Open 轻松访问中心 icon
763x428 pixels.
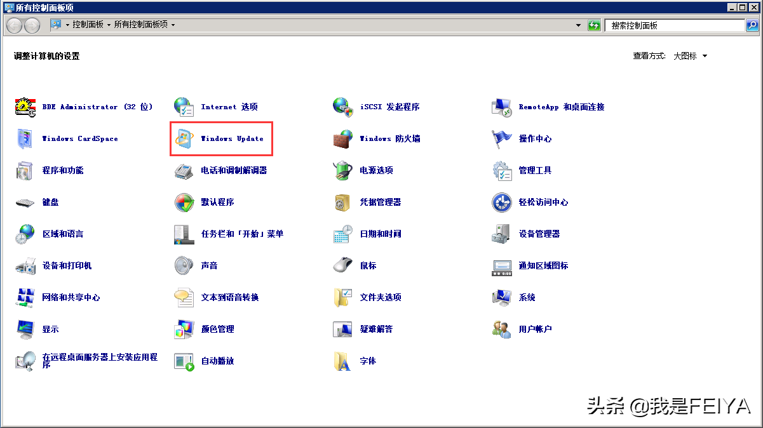click(502, 202)
